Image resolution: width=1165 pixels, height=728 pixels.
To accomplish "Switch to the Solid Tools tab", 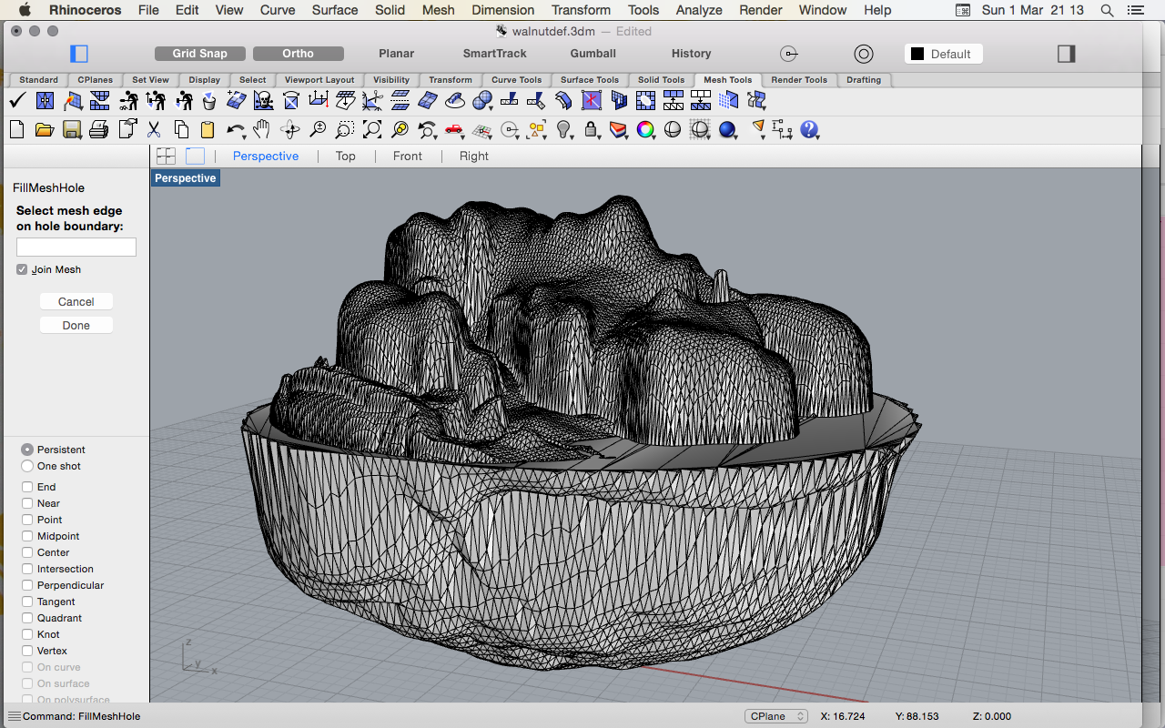I will (x=661, y=80).
